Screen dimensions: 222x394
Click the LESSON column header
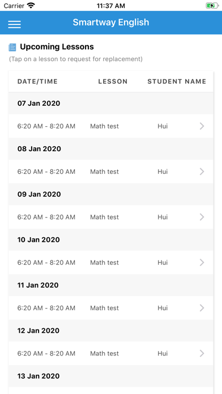coord(113,82)
